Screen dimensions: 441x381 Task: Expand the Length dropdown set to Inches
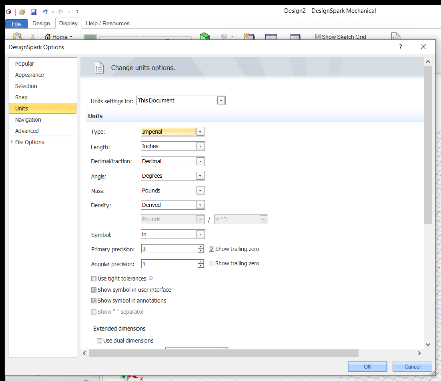coord(200,146)
